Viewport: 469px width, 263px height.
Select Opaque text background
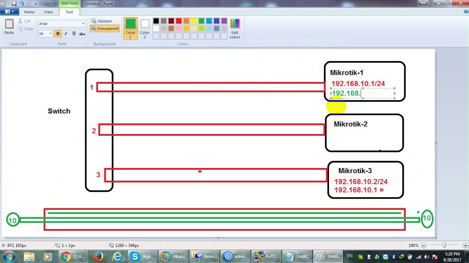(x=101, y=21)
